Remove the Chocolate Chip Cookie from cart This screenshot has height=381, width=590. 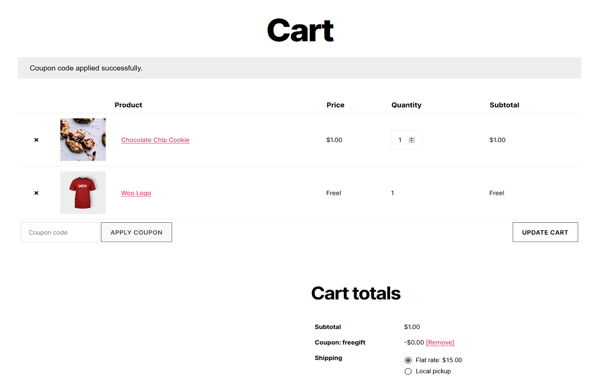pyautogui.click(x=36, y=140)
